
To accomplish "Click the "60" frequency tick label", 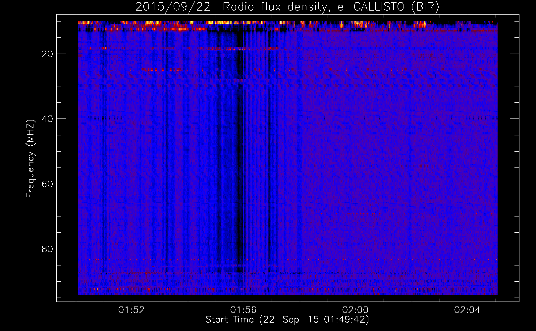I will [48, 184].
